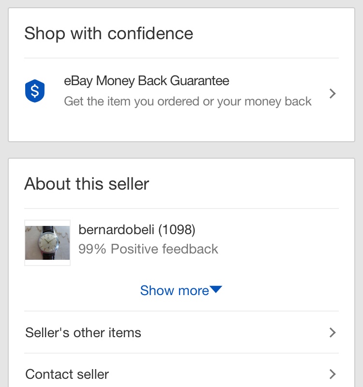Tap the arrow next to Seller's other items
Image resolution: width=363 pixels, height=387 pixels.
pos(332,333)
